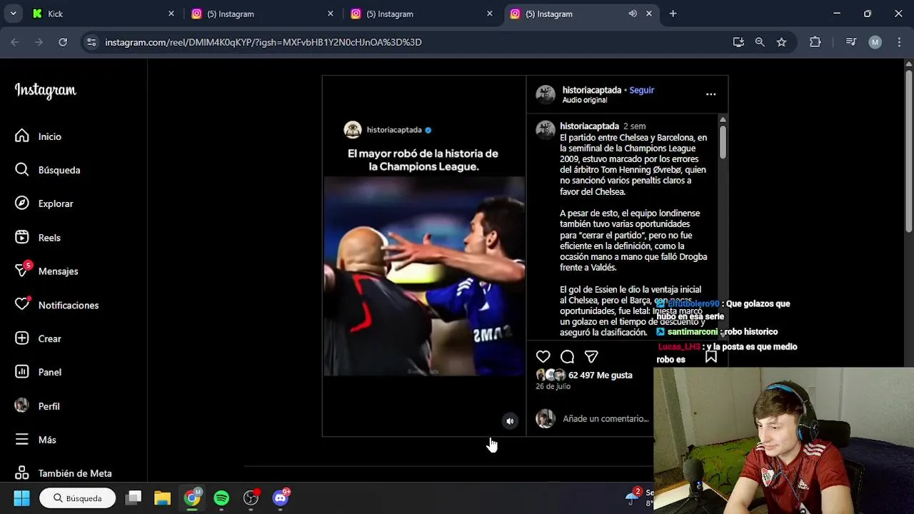
Task: View site information icon in address bar
Action: pos(91,42)
